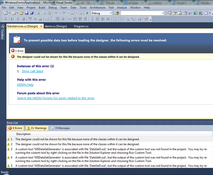Click the Description column header
This screenshot has height=175, width=213.
point(113,134)
